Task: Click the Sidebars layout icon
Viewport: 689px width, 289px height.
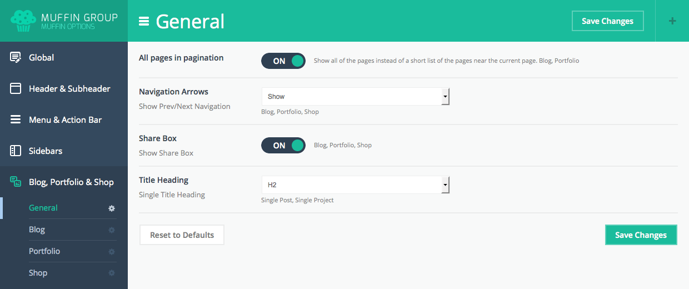Action: pos(16,151)
